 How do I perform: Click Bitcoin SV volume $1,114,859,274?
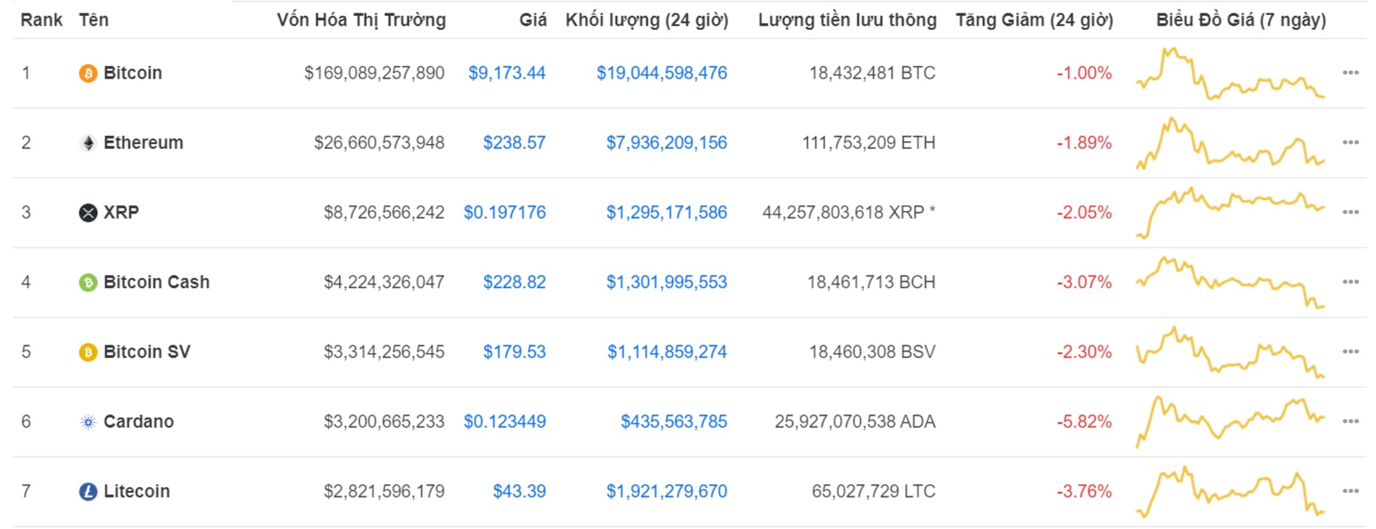(x=667, y=353)
